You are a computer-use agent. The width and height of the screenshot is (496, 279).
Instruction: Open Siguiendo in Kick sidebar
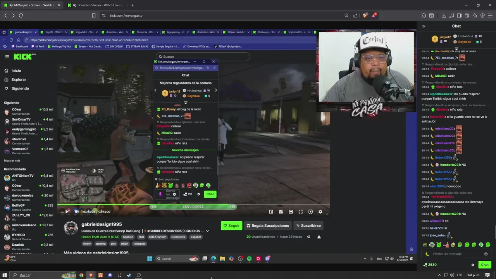20,88
